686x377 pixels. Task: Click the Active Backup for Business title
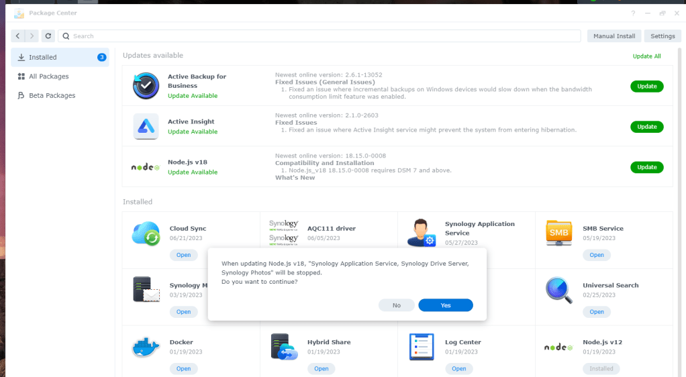pos(197,81)
